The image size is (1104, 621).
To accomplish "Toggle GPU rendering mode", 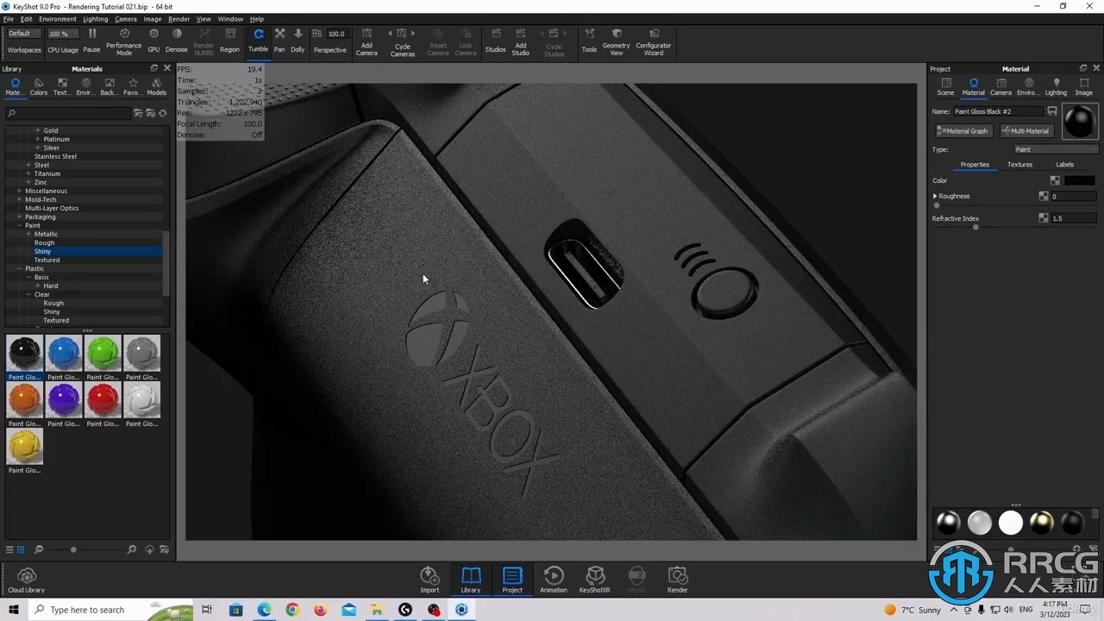I will 154,41.
